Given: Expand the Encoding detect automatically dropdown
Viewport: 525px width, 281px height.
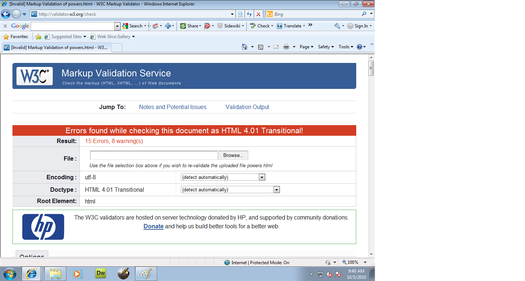Looking at the screenshot, I should (x=262, y=177).
